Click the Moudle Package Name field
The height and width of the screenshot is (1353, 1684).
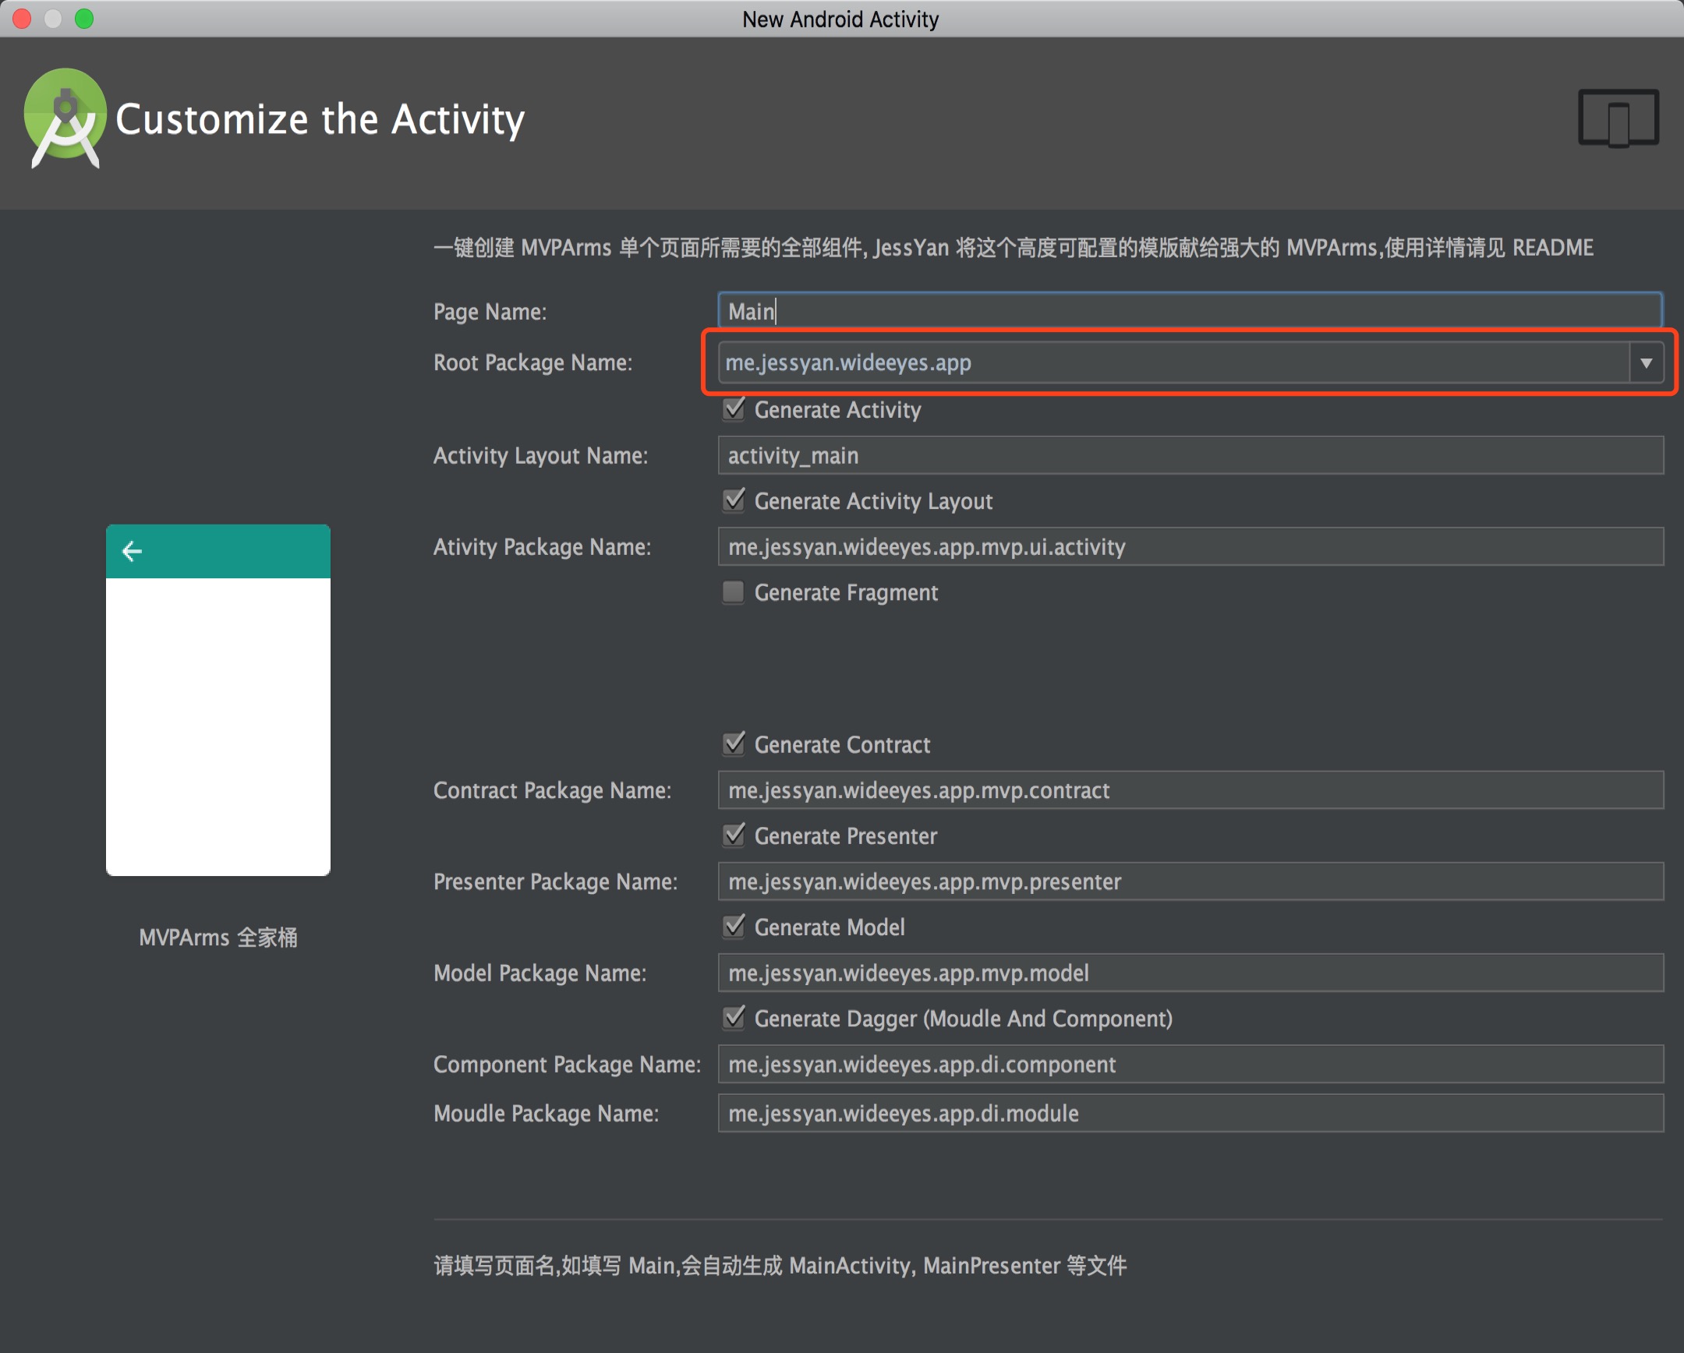[x=1189, y=1112]
